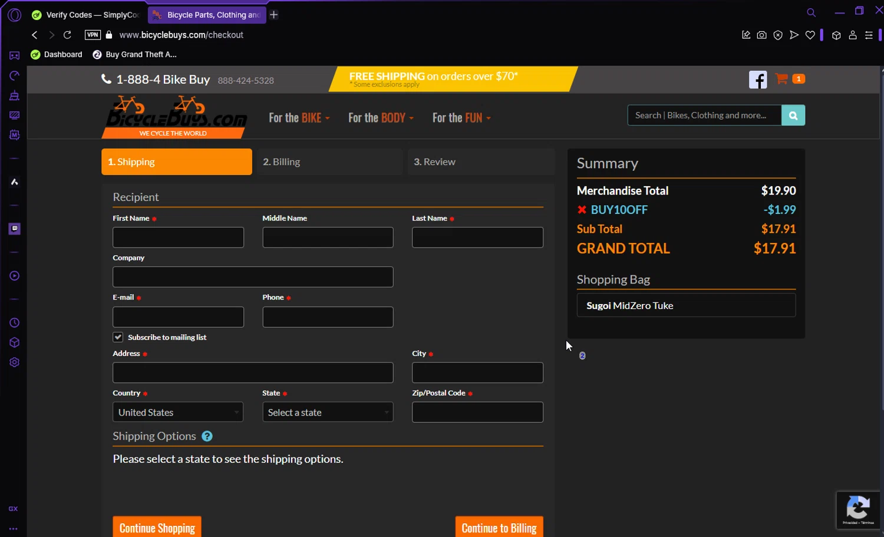The image size is (884, 537).
Task: Open the Player icon in sidebar
Action: pos(14,276)
